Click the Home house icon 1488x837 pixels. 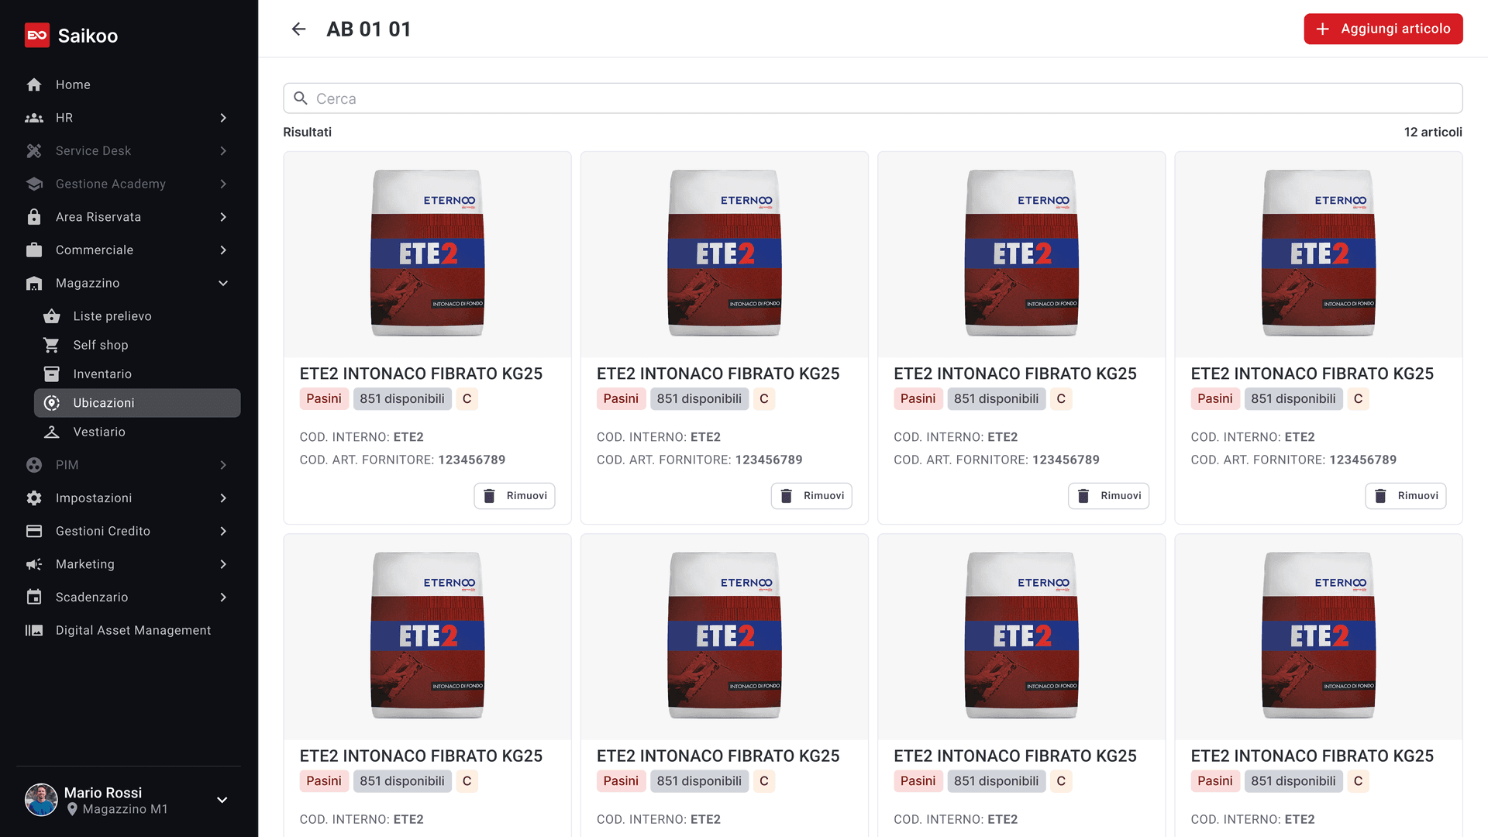[34, 84]
